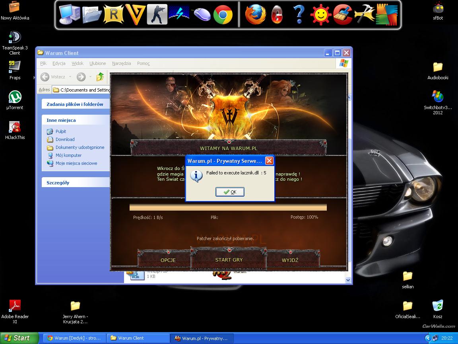The width and height of the screenshot is (458, 344).
Task: Click the mouse icon in the dock
Action: pos(202,14)
